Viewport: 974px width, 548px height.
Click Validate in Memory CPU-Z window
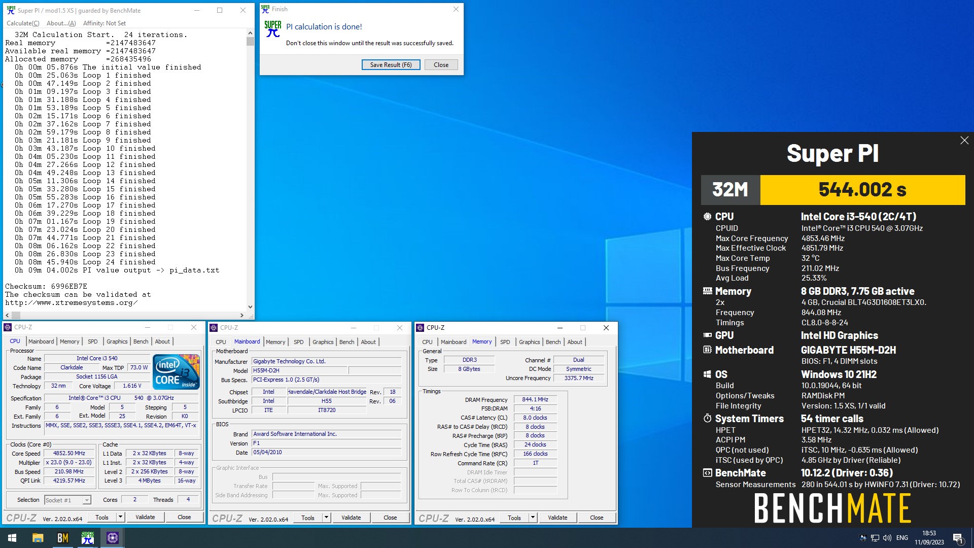(558, 518)
